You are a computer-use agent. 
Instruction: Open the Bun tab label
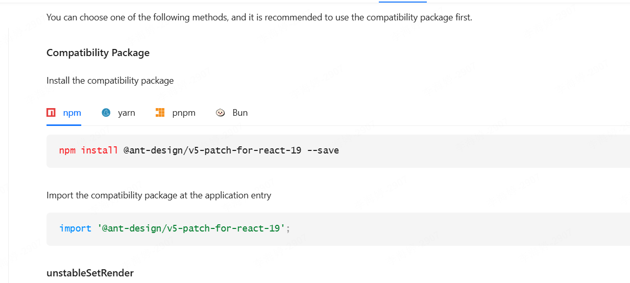[x=240, y=113]
